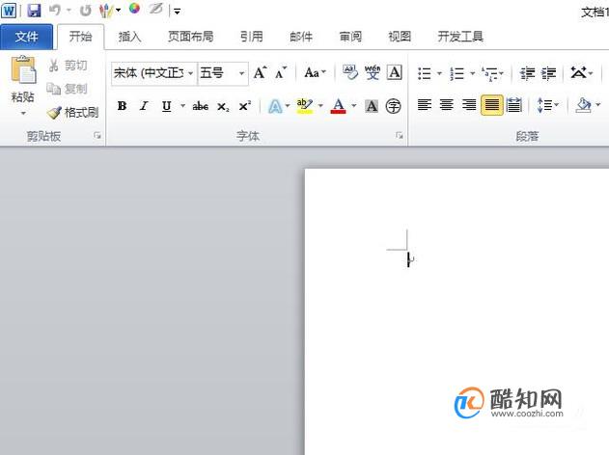The width and height of the screenshot is (609, 455).
Task: Click the Shading paint bucket icon
Action: pyautogui.click(x=584, y=105)
